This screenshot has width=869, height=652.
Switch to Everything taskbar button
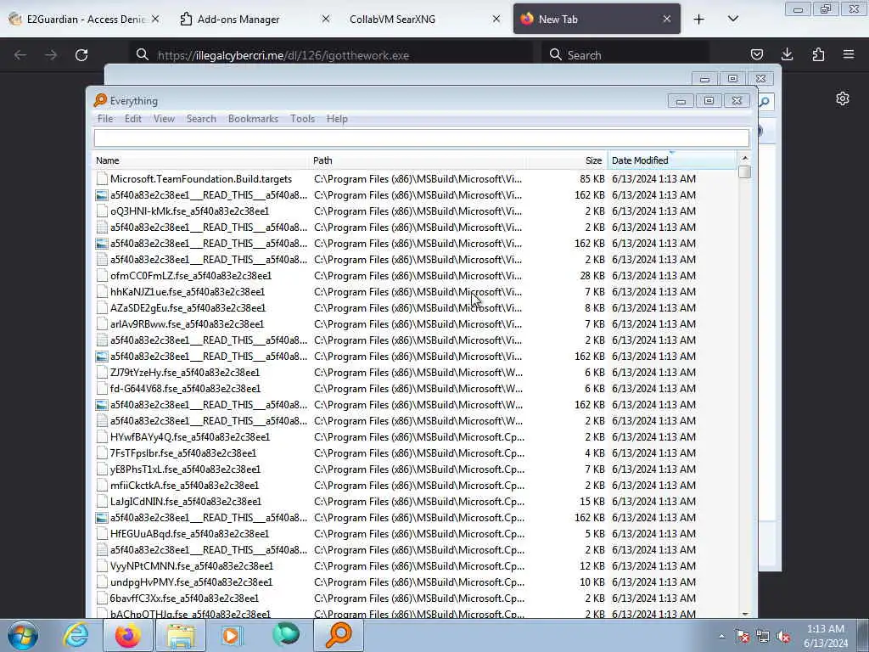(x=339, y=635)
